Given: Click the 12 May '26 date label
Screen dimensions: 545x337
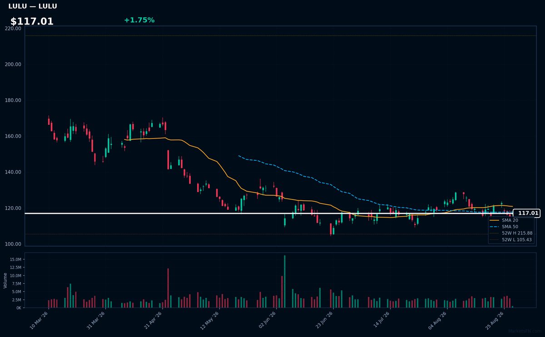Looking at the screenshot, I should click(209, 320).
